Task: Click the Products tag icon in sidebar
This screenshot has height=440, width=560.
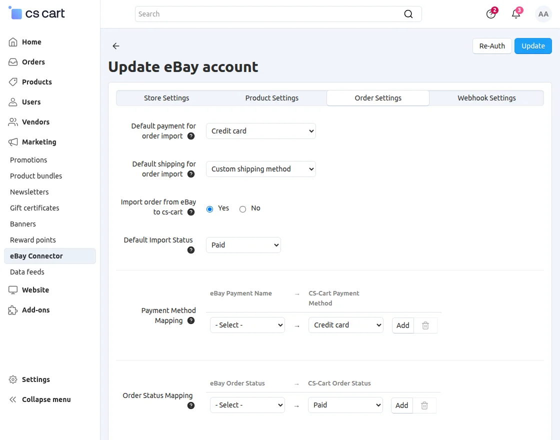Action: pos(13,82)
